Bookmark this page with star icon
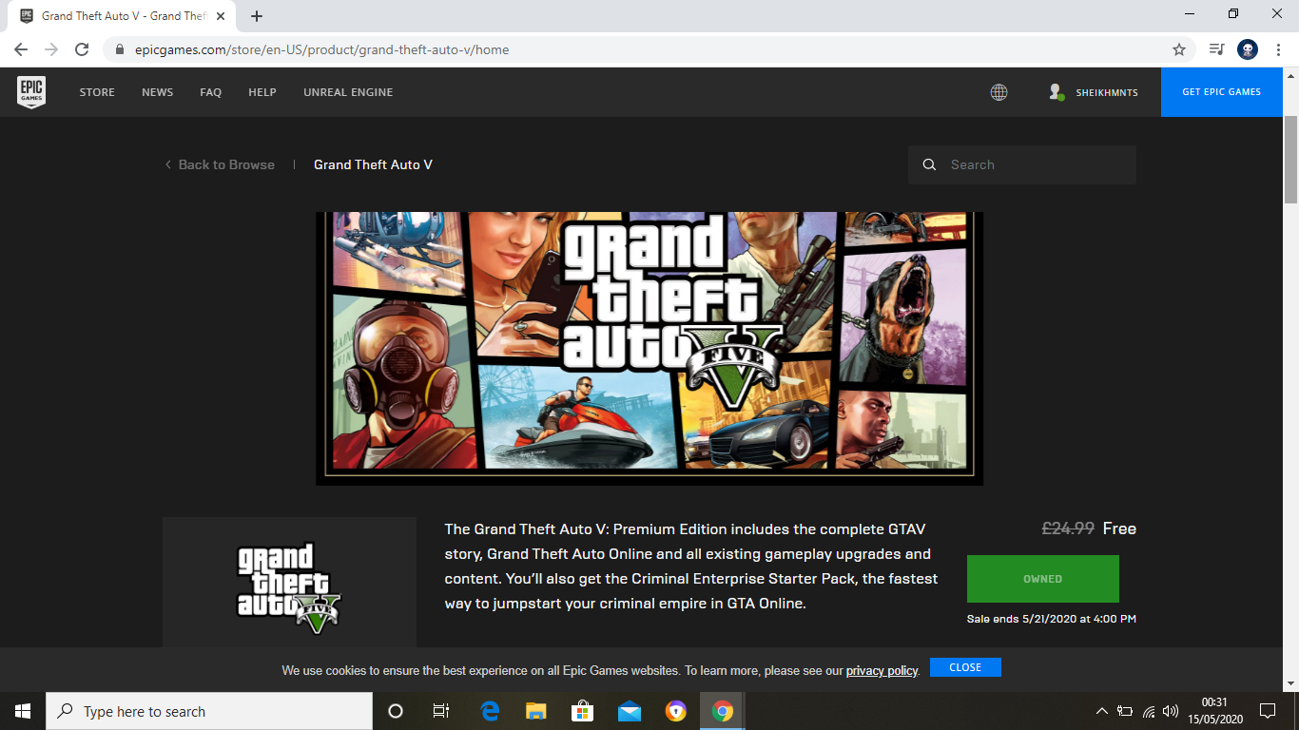Image resolution: width=1299 pixels, height=730 pixels. coord(1179,49)
